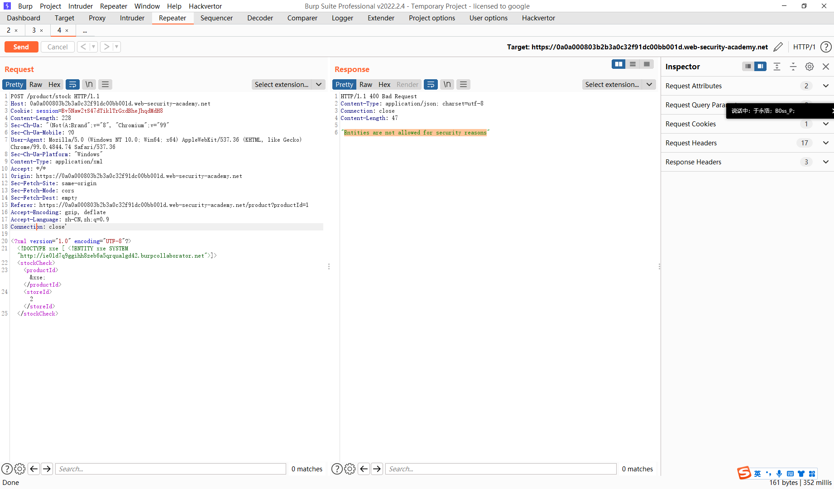The image size is (834, 489).
Task: Switch response view to Hex
Action: 384,84
